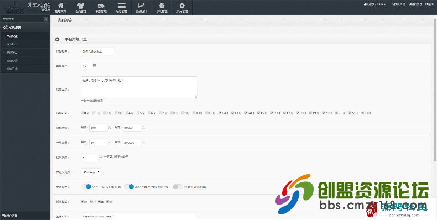Check the 11时 hour checkbox
The height and width of the screenshot is (220, 437).
tap(207, 113)
